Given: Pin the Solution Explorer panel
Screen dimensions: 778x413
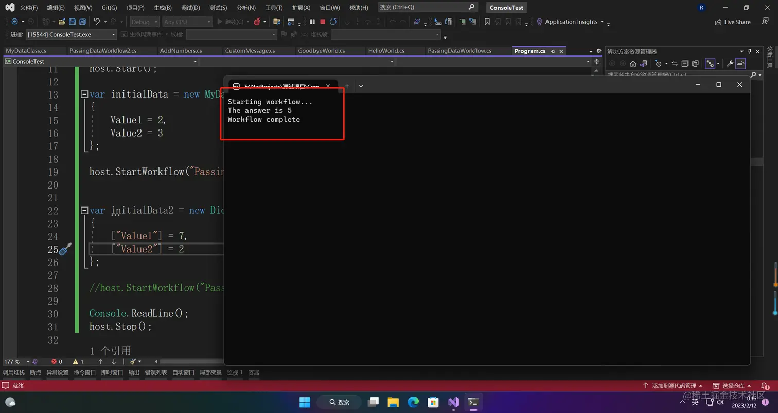Looking at the screenshot, I should [x=750, y=51].
